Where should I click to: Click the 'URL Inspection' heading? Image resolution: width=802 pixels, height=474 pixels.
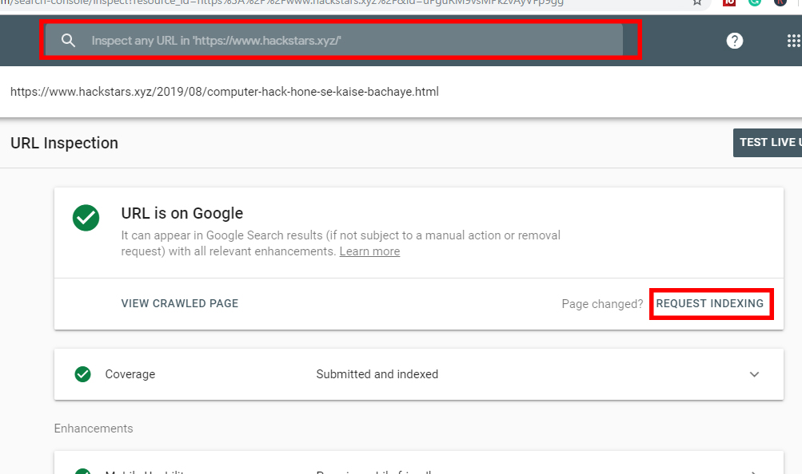click(x=65, y=143)
